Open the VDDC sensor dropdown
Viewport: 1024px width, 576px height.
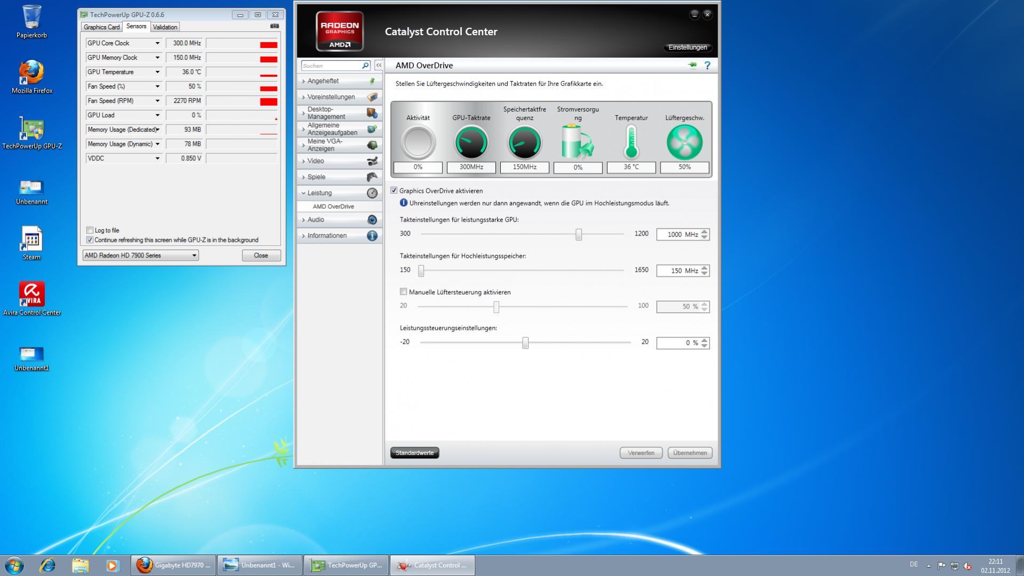(157, 159)
